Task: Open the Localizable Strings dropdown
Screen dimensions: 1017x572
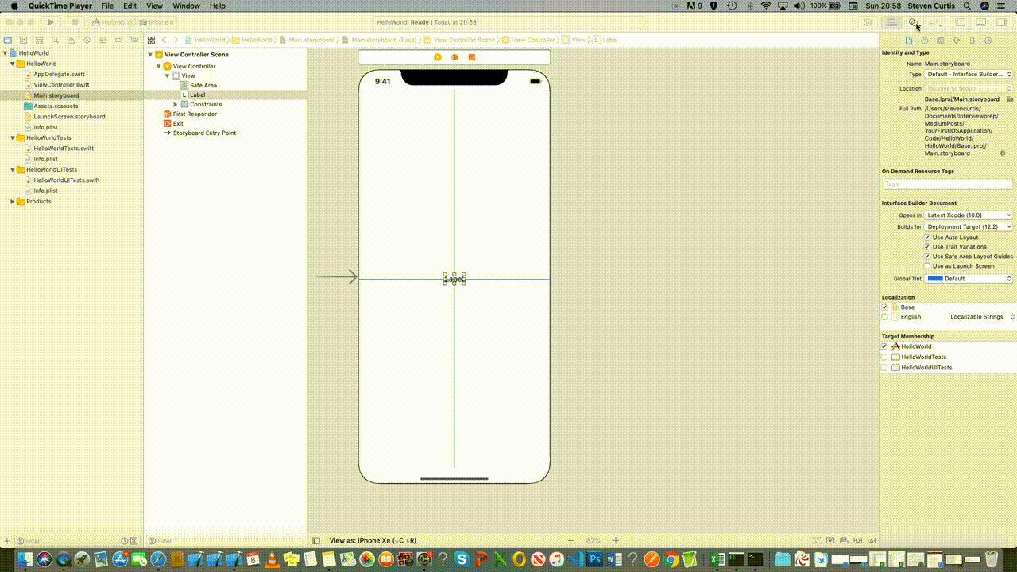Action: 982,317
